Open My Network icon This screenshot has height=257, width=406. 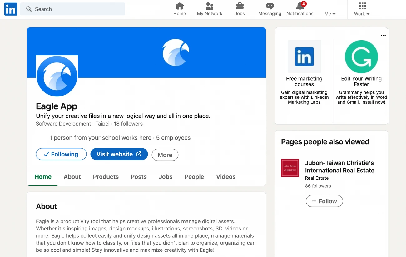coord(210,6)
